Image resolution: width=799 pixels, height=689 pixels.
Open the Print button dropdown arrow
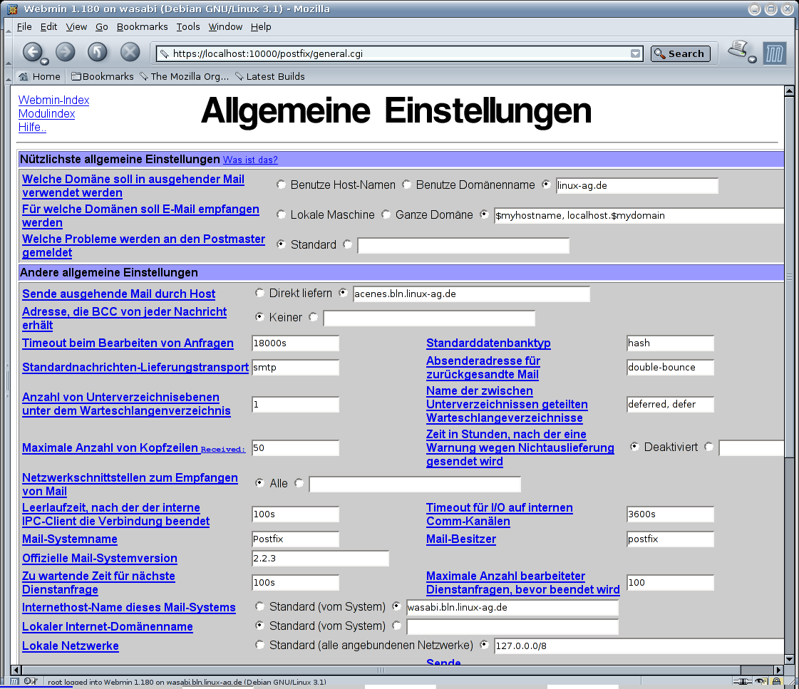[x=752, y=60]
